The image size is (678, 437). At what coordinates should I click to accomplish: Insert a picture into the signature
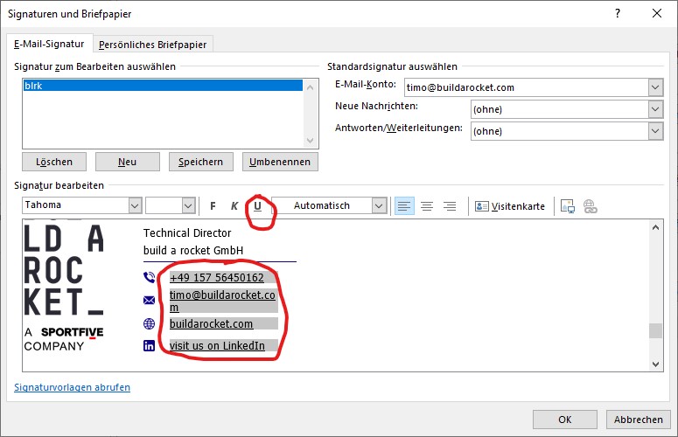pos(568,206)
